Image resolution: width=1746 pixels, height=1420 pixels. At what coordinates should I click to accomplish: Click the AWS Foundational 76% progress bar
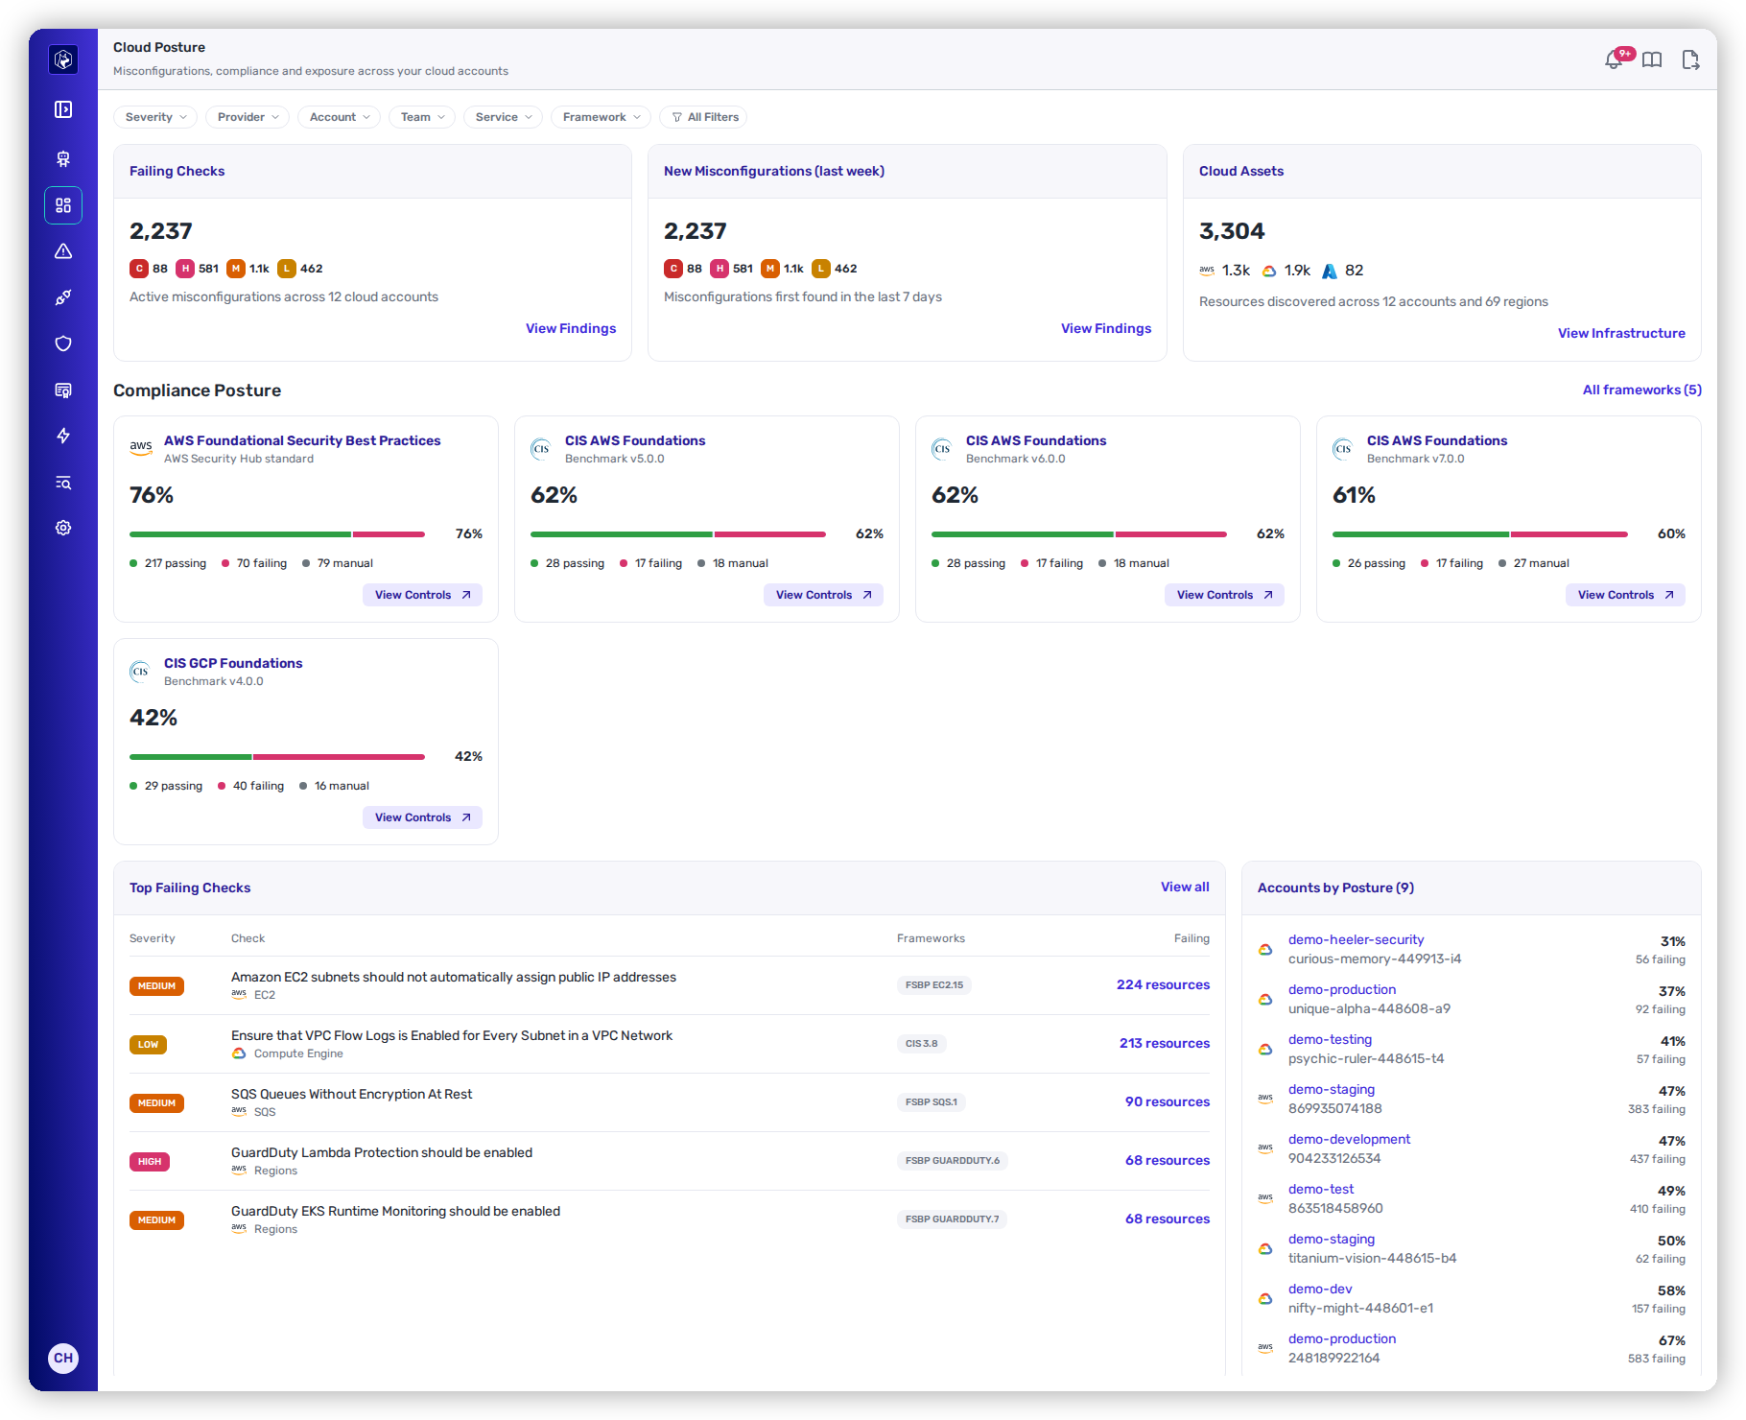pos(277,534)
